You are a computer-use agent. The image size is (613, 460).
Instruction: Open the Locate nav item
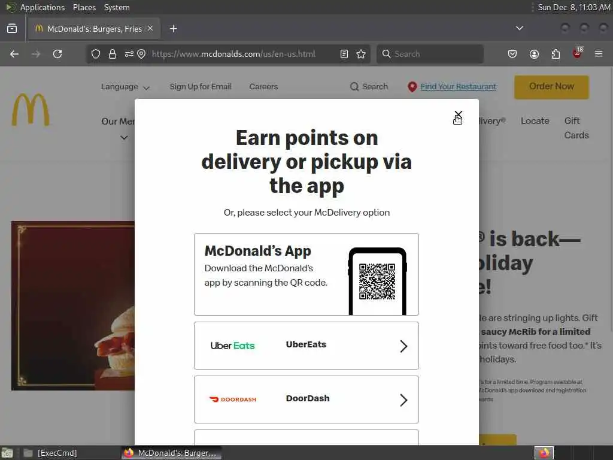click(535, 121)
